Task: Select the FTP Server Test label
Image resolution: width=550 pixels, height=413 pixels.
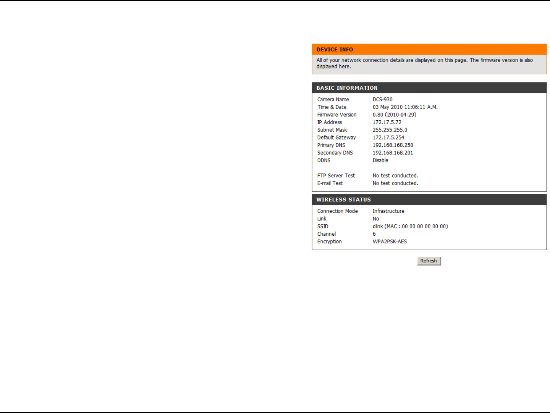Action: point(336,176)
